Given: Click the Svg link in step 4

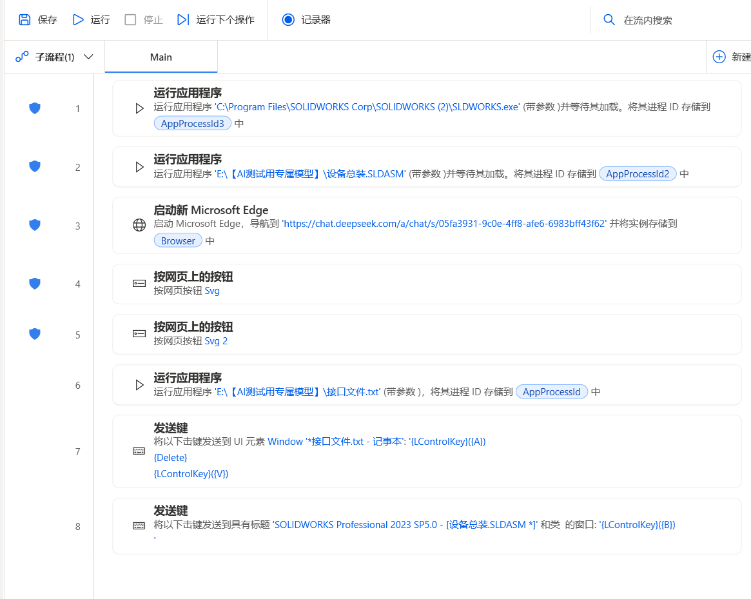Looking at the screenshot, I should click(x=212, y=291).
